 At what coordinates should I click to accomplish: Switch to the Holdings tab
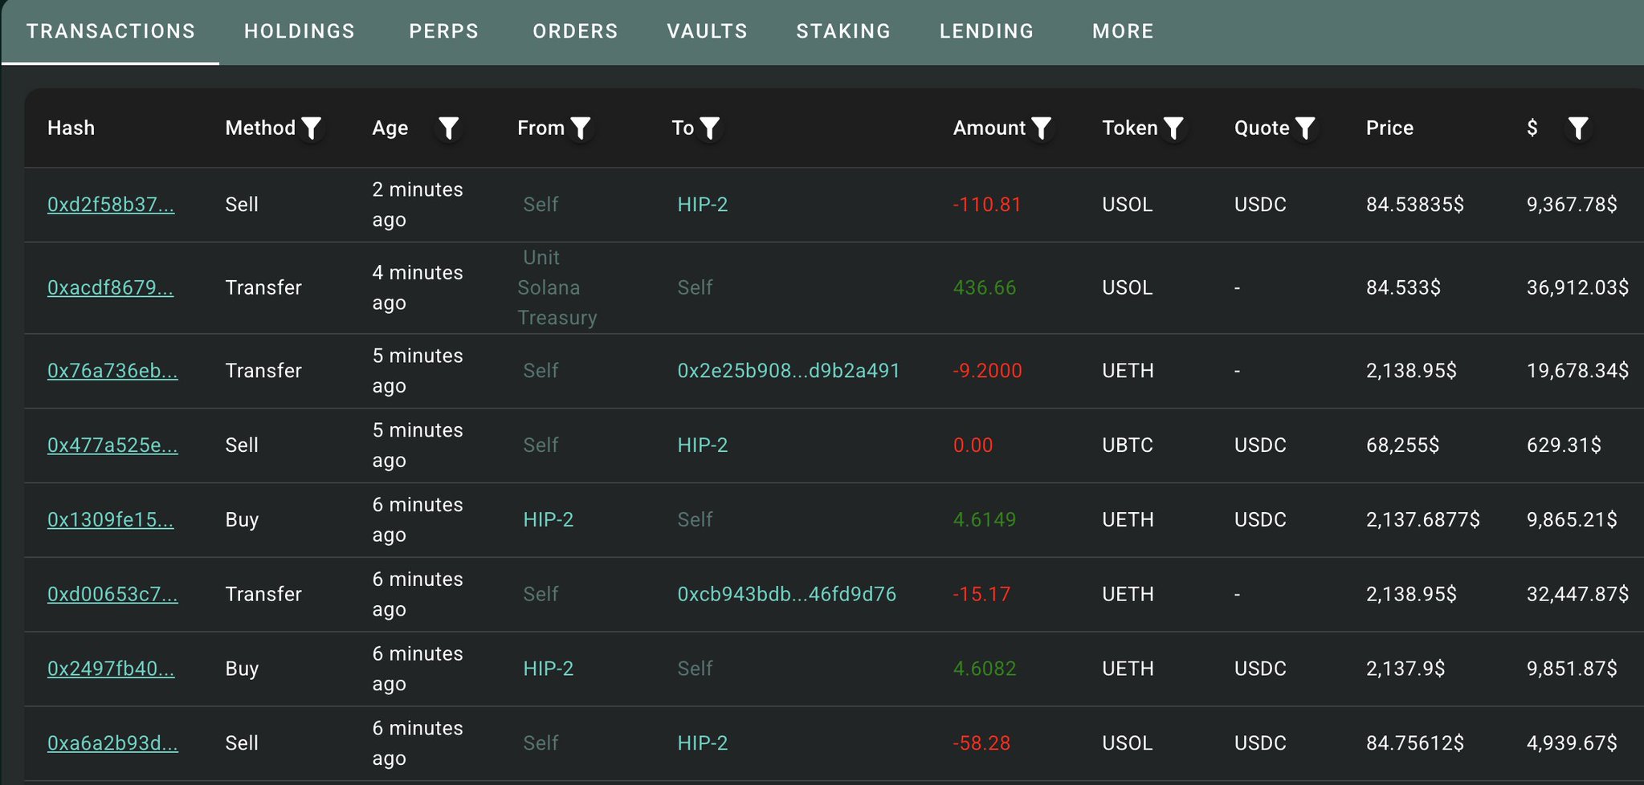pos(300,31)
